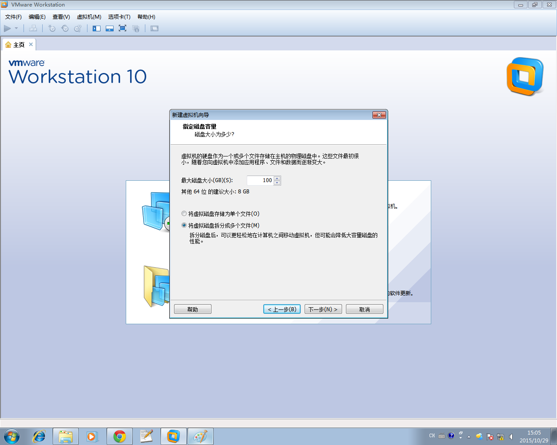Click the network warning tray icon
This screenshot has width=557, height=445.
point(500,437)
